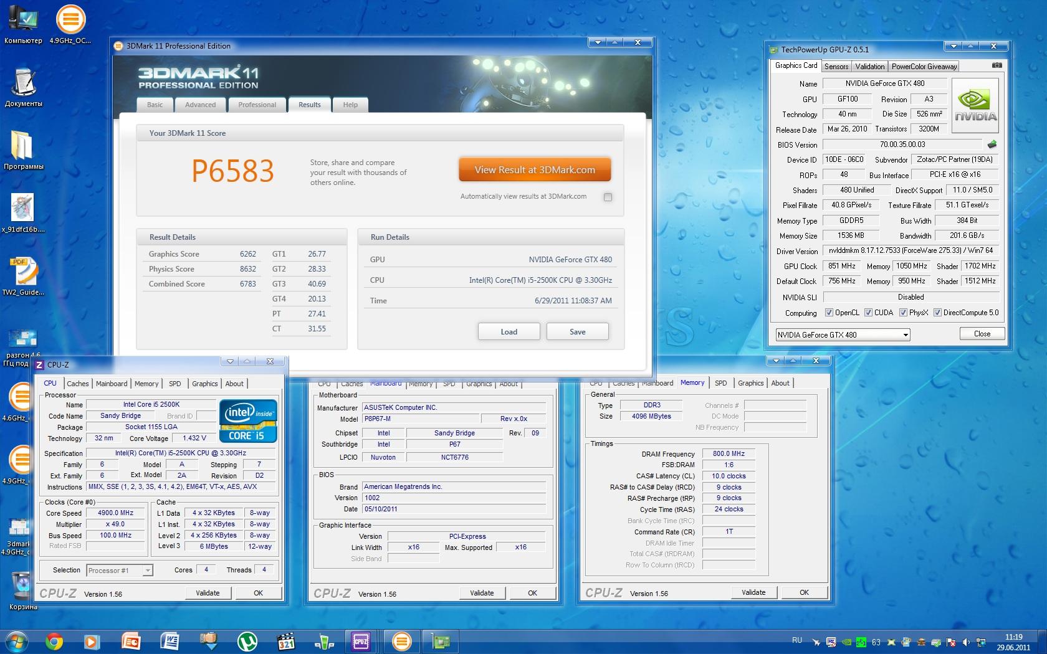Click the RU language indicator in tray
This screenshot has height=654, width=1047.
(797, 640)
